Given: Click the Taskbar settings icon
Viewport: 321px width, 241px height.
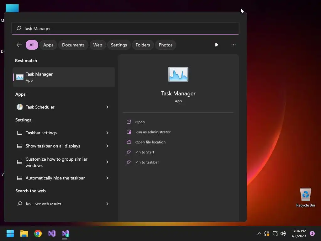Looking at the screenshot, I should point(20,133).
